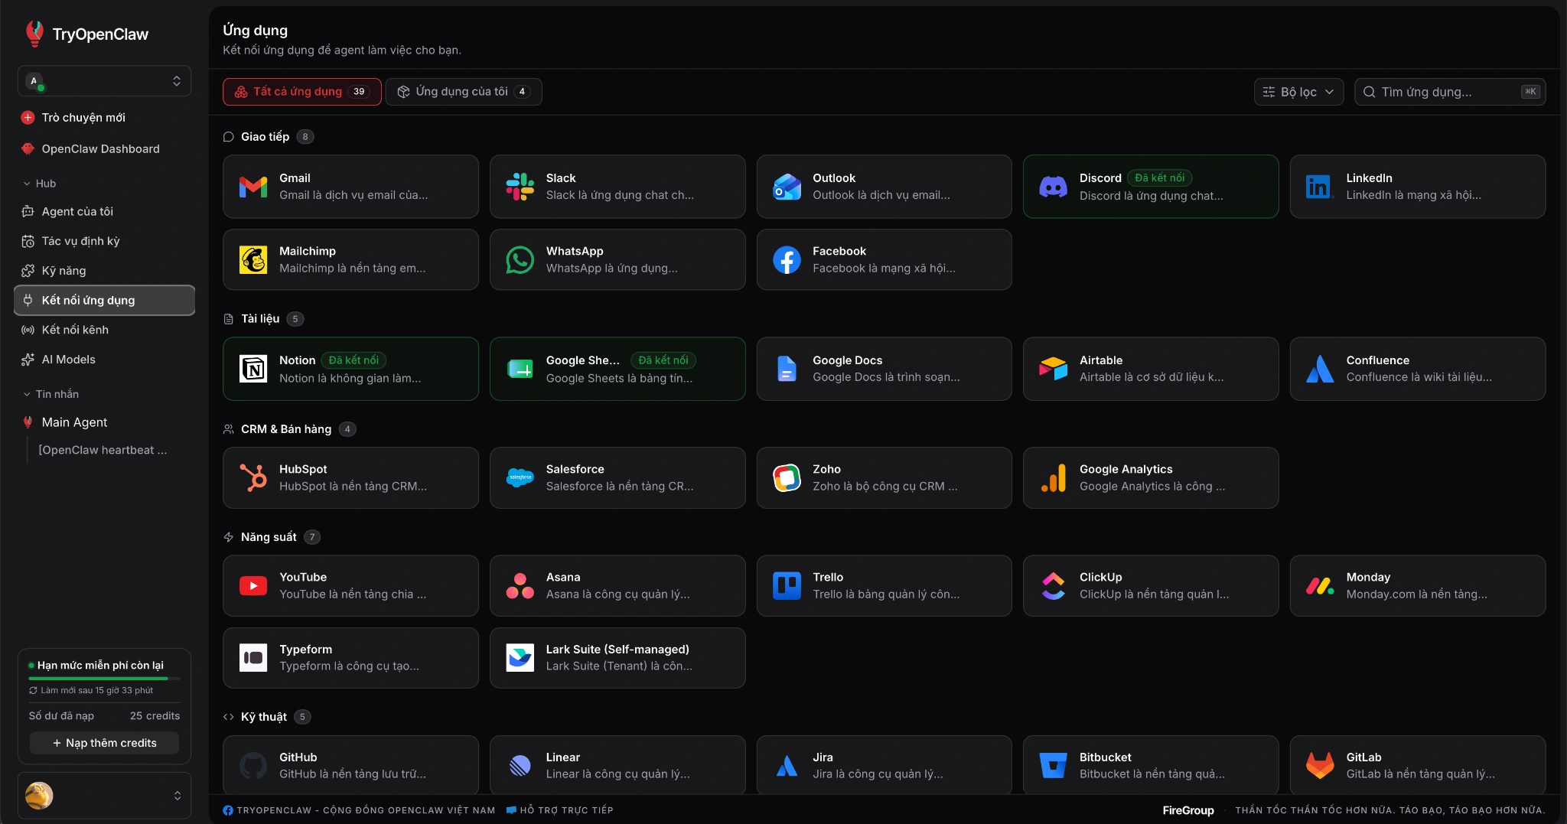1567x824 pixels.
Task: Select Kết nối ứng dụng sidebar item
Action: (104, 300)
